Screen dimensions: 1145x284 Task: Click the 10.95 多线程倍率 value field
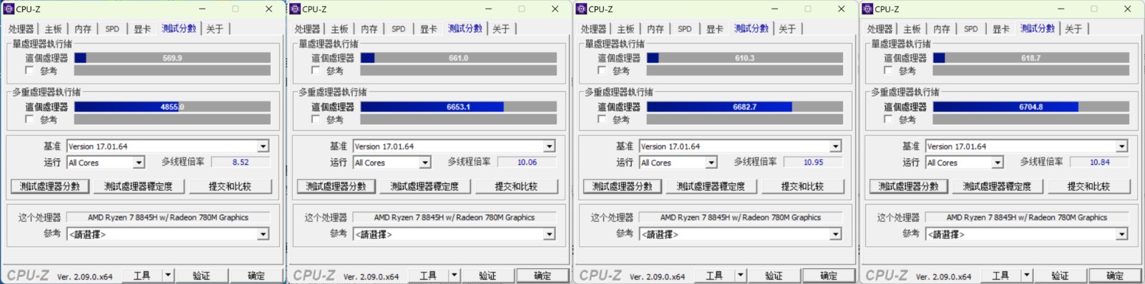tap(813, 162)
